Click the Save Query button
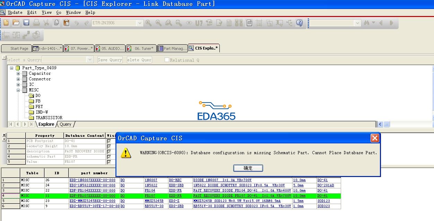The height and width of the screenshot is (221, 434). click(x=110, y=60)
